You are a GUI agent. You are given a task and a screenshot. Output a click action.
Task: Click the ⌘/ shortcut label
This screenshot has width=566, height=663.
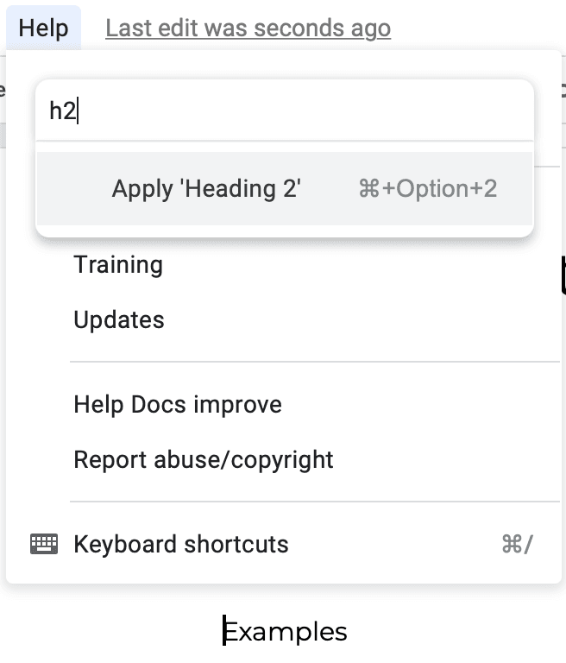tap(517, 544)
